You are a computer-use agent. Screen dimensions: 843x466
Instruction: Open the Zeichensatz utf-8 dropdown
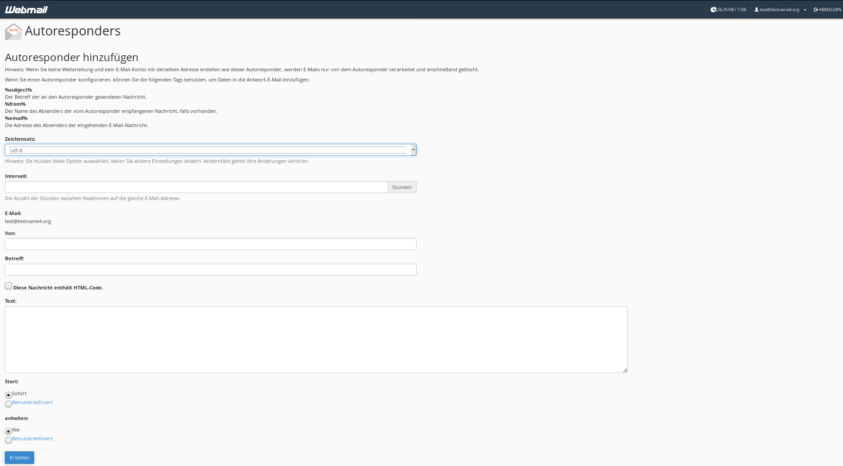[211, 150]
